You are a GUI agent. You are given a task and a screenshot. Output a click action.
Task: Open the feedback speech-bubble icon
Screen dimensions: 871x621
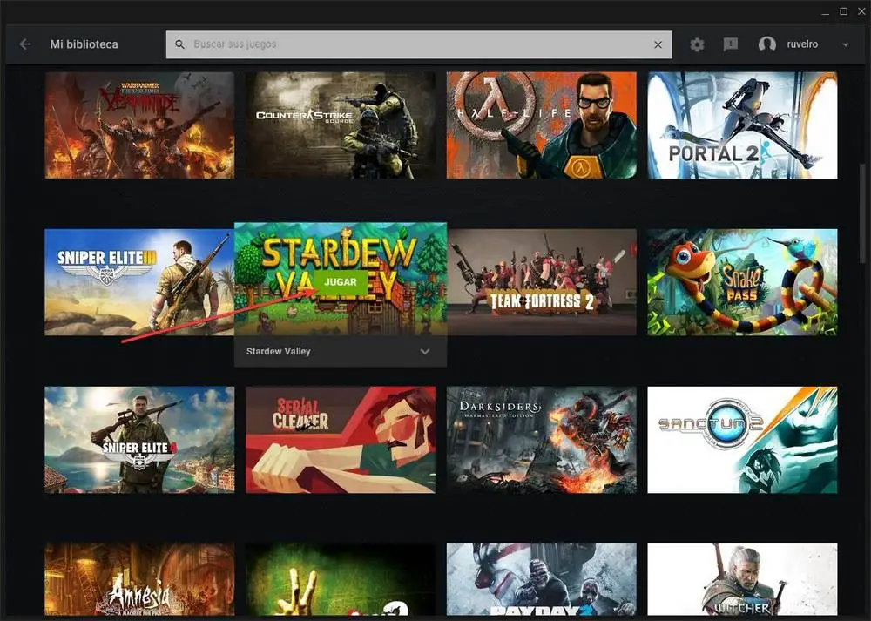[731, 44]
